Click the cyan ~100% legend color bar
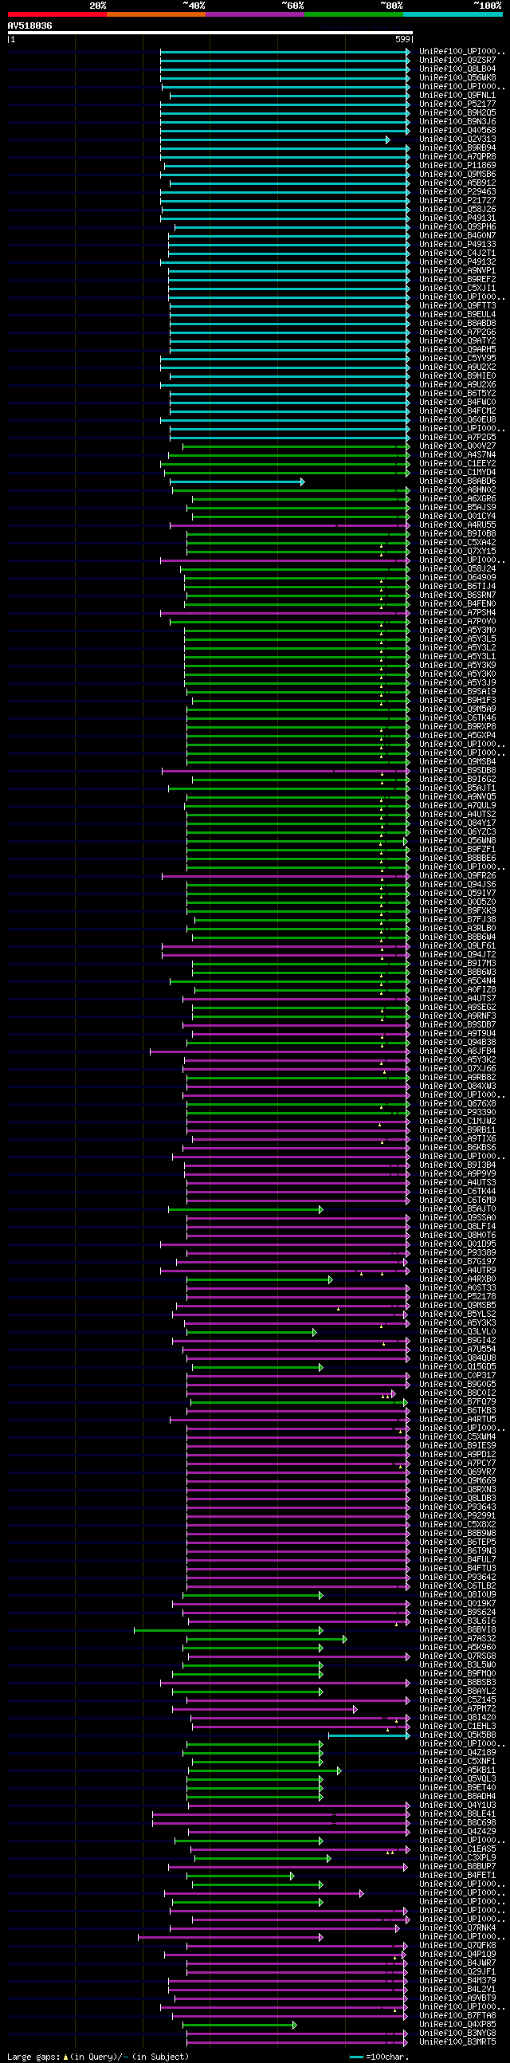 click(453, 14)
